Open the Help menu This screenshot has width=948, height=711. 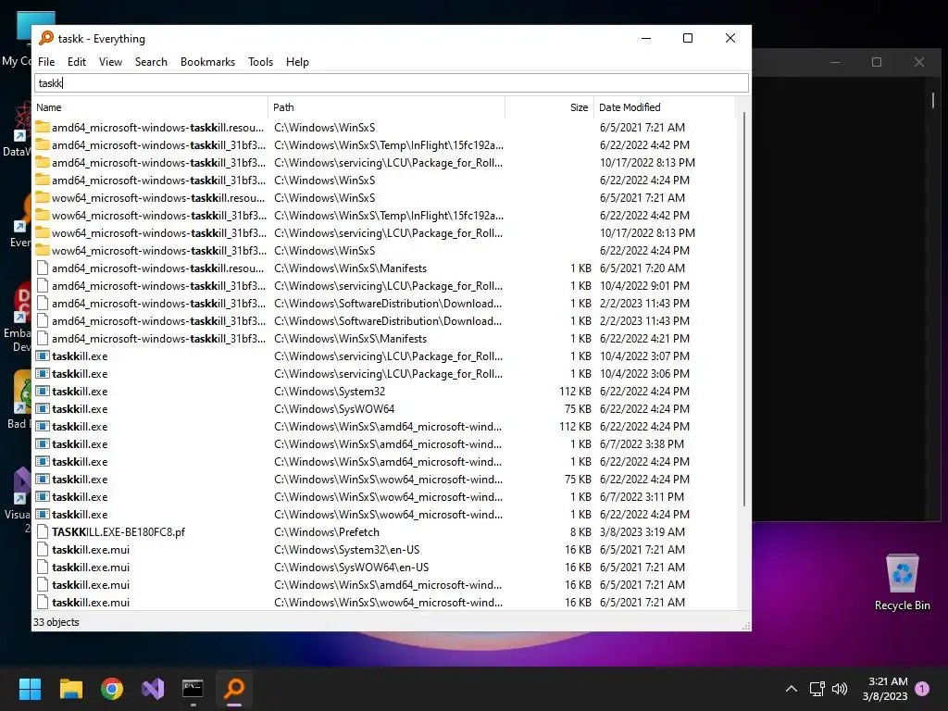coord(297,62)
